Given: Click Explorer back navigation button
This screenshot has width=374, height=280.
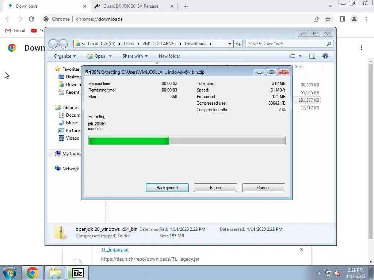Looking at the screenshot, I should 53,44.
